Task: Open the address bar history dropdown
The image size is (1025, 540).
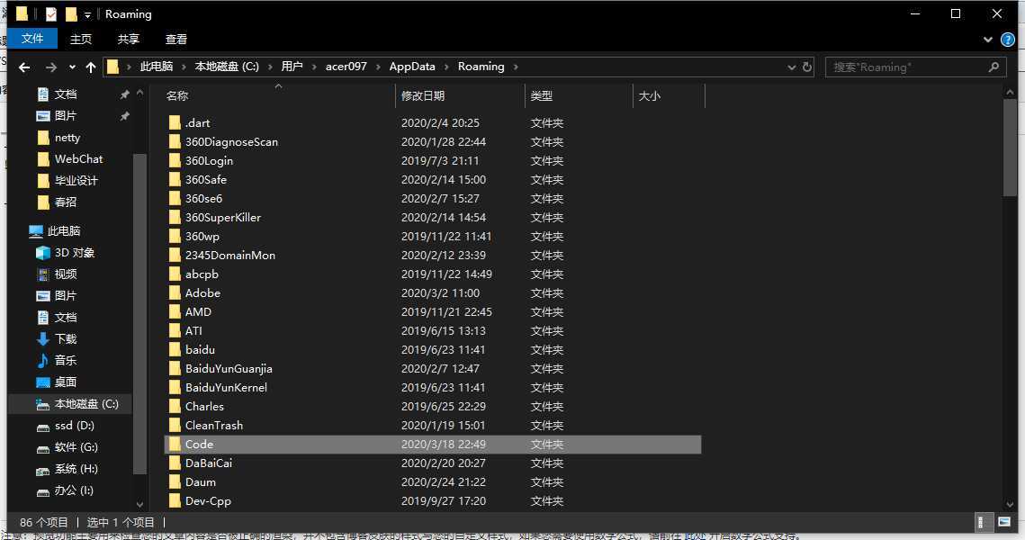Action: coord(791,67)
